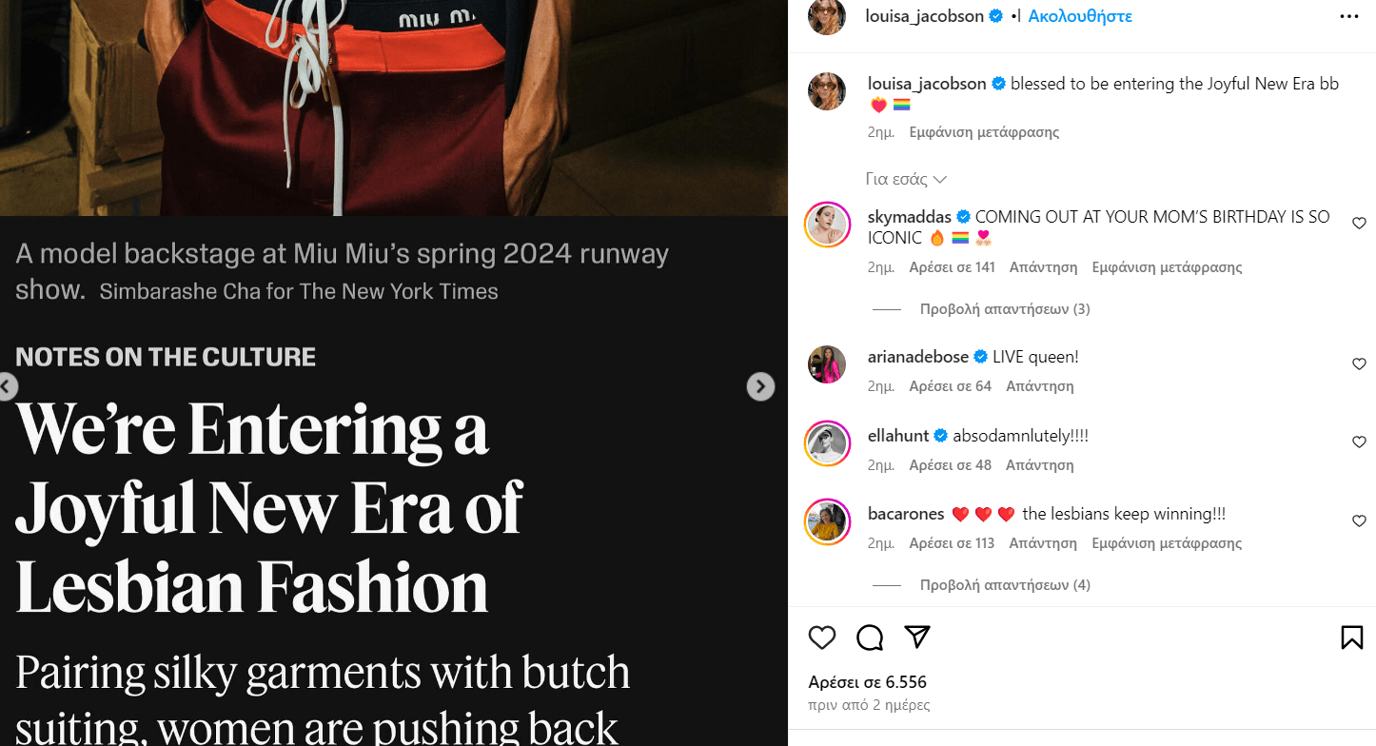
Task: Like bacarones's comment heart
Action: pos(1359,521)
